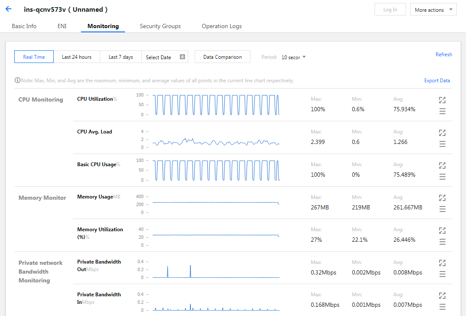Select the Real Time range option
This screenshot has width=466, height=316.
34,57
